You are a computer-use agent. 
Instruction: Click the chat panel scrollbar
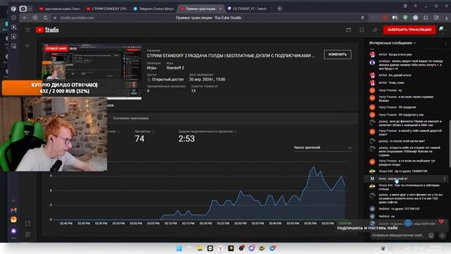[x=449, y=143]
